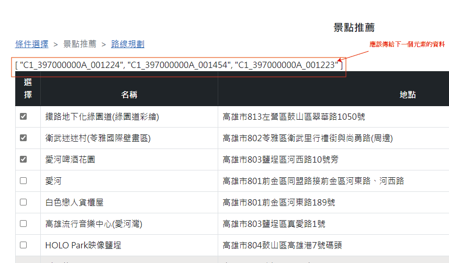Click the 地點 column header

coord(408,95)
